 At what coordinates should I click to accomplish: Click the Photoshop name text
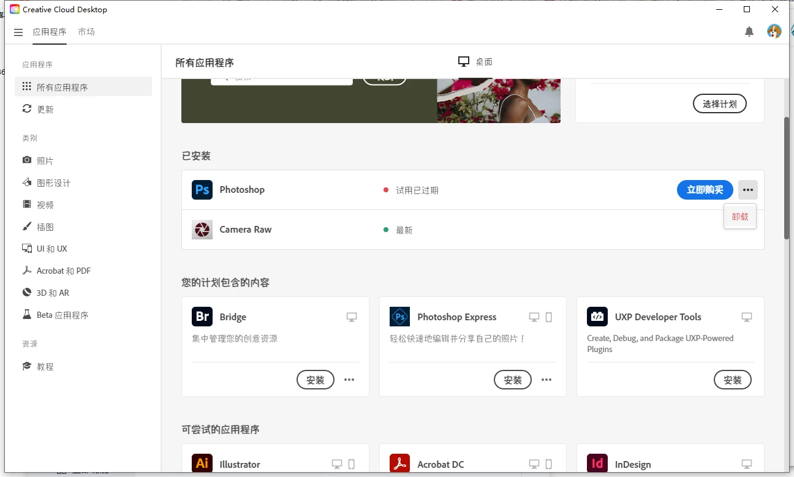pyautogui.click(x=242, y=190)
